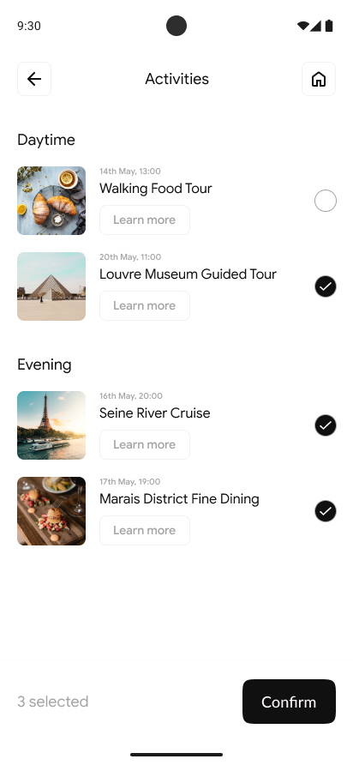
Task: Open the Eiffel Tower cruise photo
Action: 51,425
